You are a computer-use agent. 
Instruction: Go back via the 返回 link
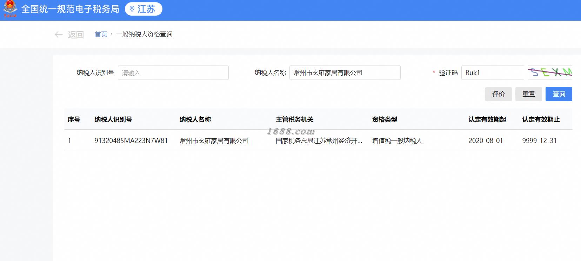(75, 34)
